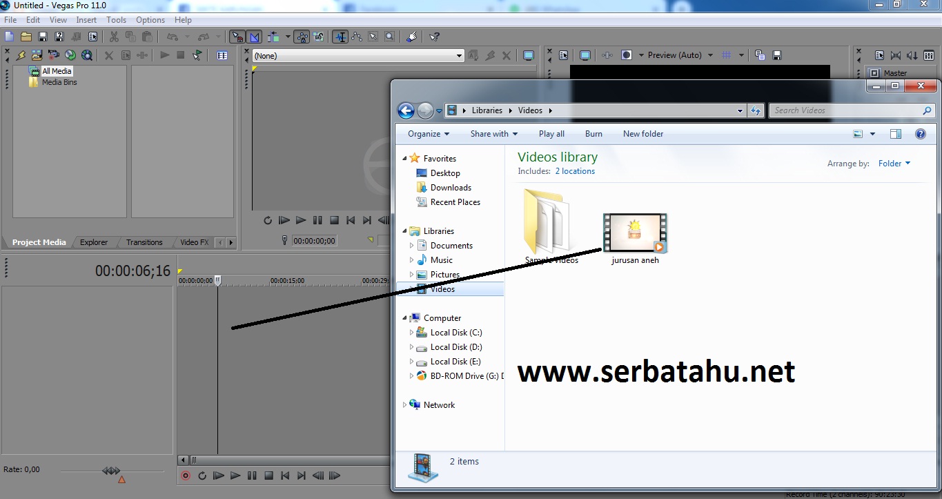Copy snapshot to clipboard in preview toolbar

(x=760, y=55)
